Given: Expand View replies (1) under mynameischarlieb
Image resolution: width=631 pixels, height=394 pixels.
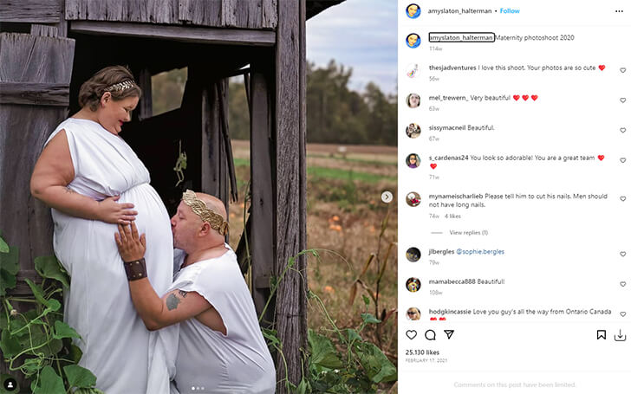Looking at the screenshot, I should tap(468, 232).
